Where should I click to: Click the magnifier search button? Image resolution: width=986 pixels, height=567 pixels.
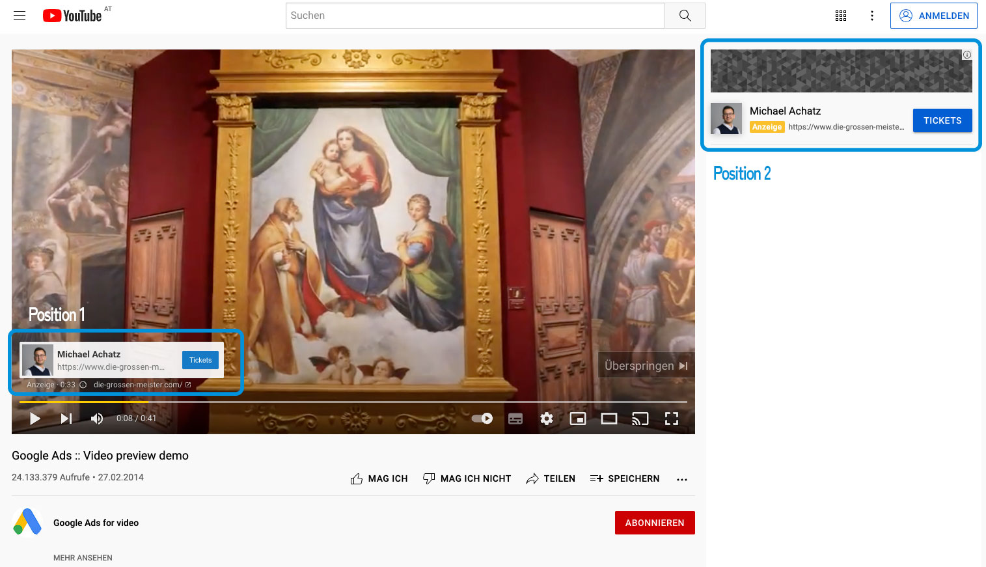click(x=685, y=16)
